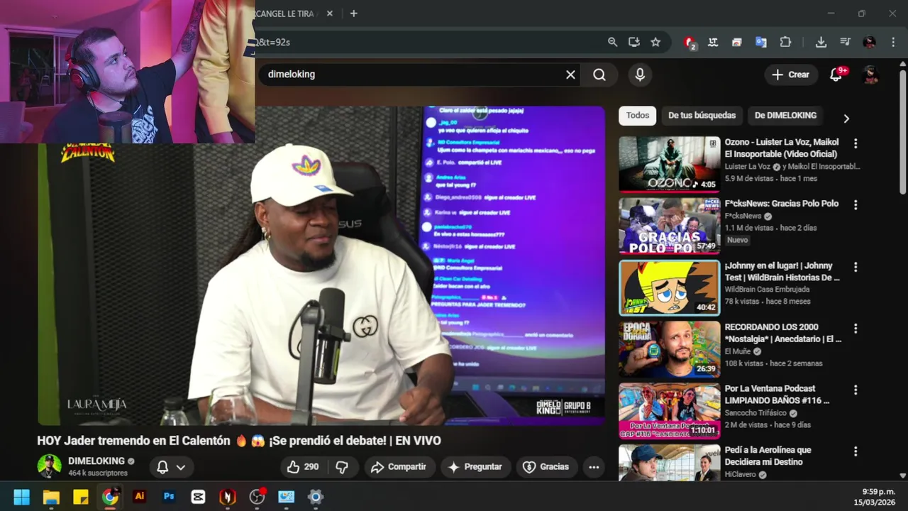Open the Recordando los 2000 thumbnail
Image resolution: width=908 pixels, height=511 pixels.
(669, 348)
